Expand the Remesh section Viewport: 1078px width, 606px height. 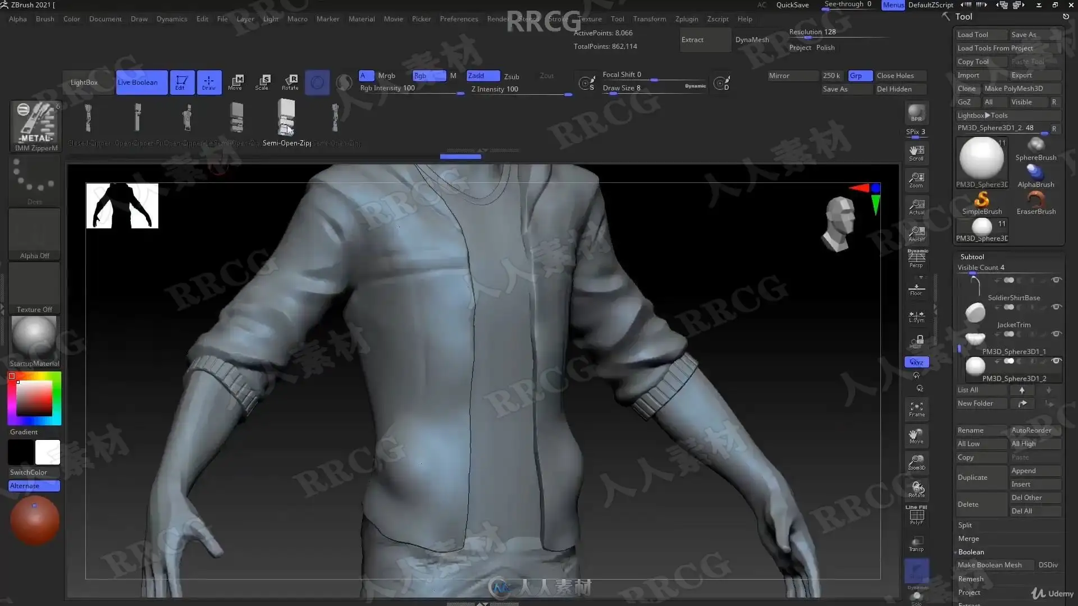[x=971, y=579]
